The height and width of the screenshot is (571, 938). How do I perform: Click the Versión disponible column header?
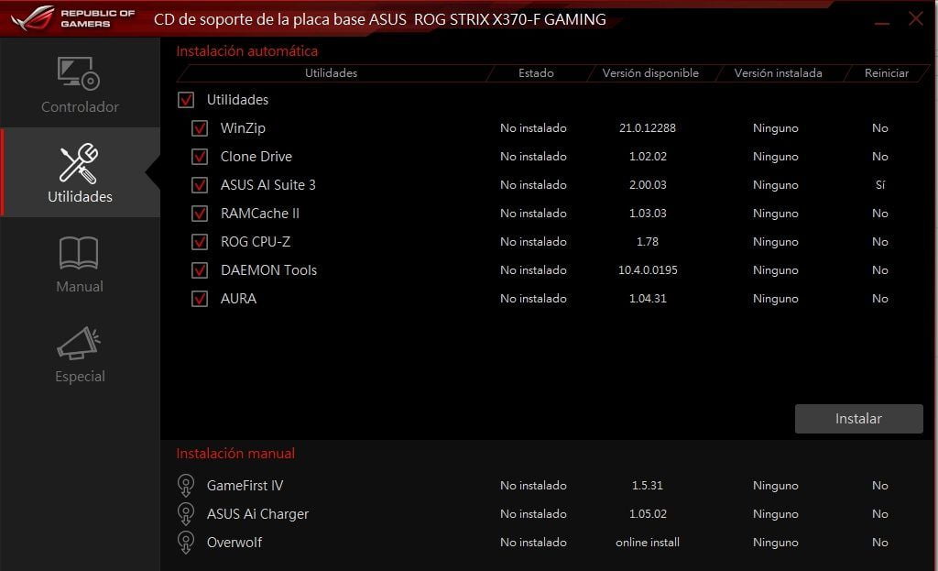click(650, 73)
